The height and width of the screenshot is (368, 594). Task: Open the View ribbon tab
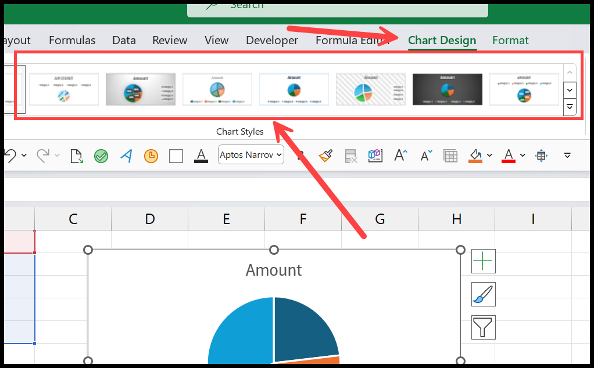pyautogui.click(x=216, y=40)
